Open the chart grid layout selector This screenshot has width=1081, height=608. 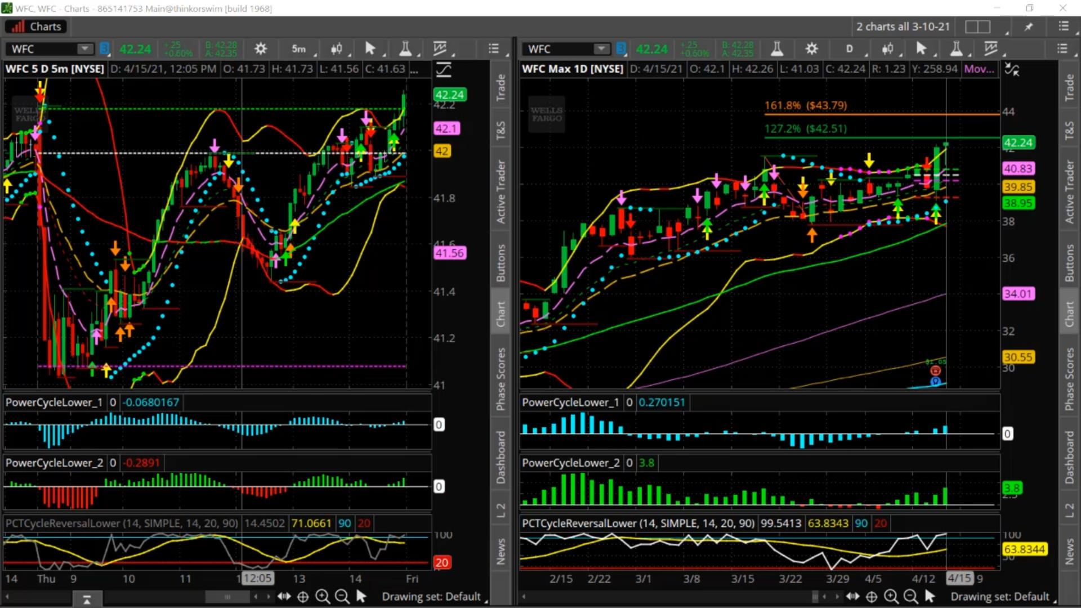tap(978, 26)
